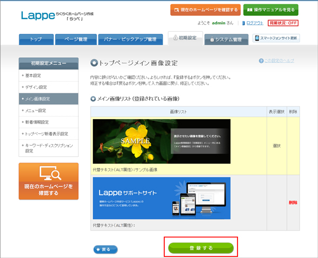The width and height of the screenshot is (318, 258).
Task: Open the 操作マニュアルを見る manual button
Action: (x=271, y=10)
